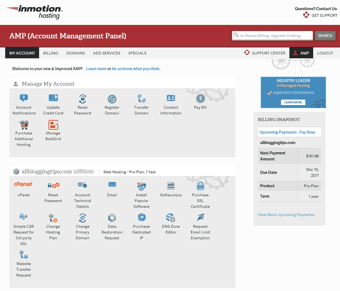Image resolution: width=340 pixels, height=291 pixels.
Task: Click allbloggingtips.com in Billing Snapshot
Action: [x=278, y=143]
